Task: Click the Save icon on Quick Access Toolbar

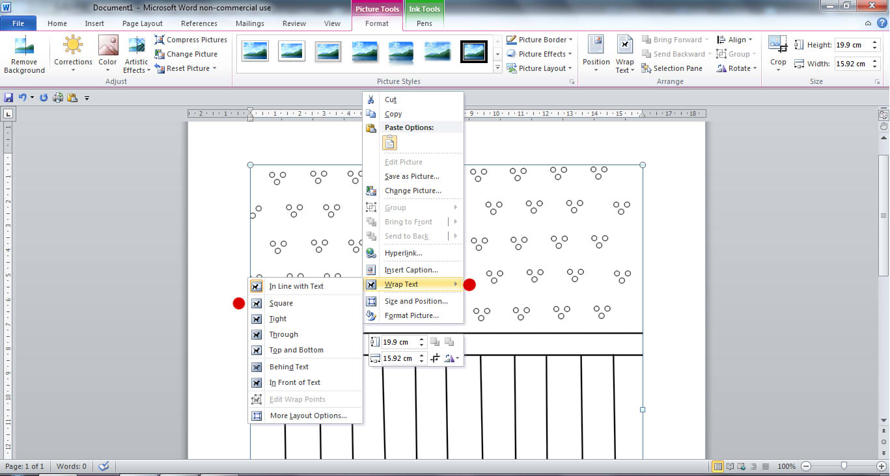Action: [x=7, y=97]
